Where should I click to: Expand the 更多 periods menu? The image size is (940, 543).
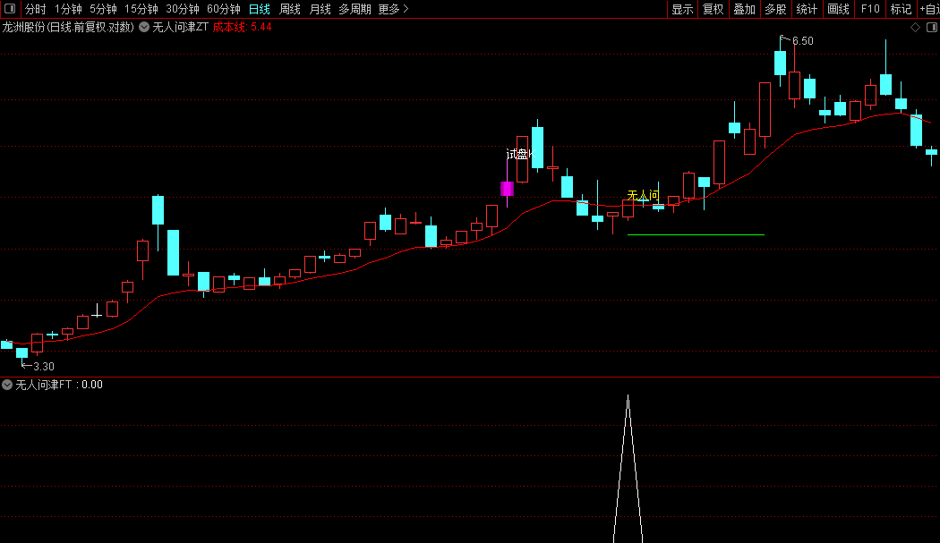393,9
